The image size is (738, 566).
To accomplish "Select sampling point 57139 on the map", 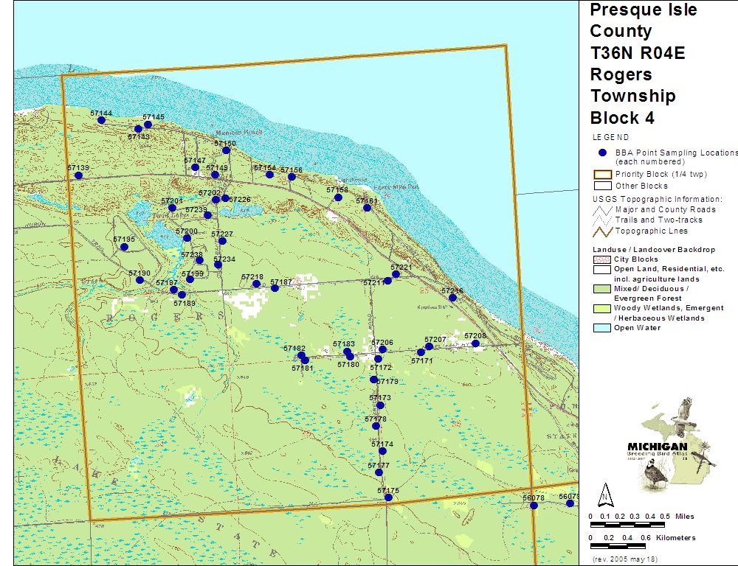I will click(x=78, y=175).
